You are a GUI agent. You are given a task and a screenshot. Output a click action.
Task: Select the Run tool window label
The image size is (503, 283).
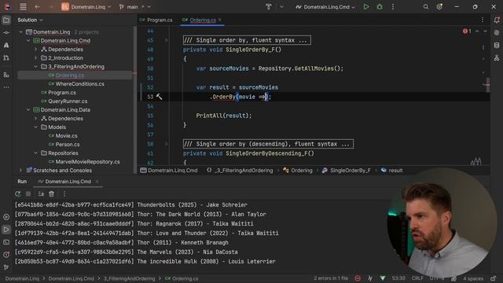(x=22, y=182)
